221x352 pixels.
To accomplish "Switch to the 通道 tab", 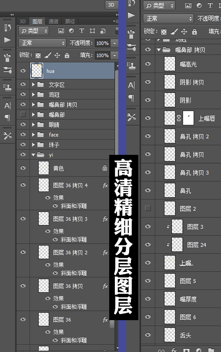I will (53, 21).
